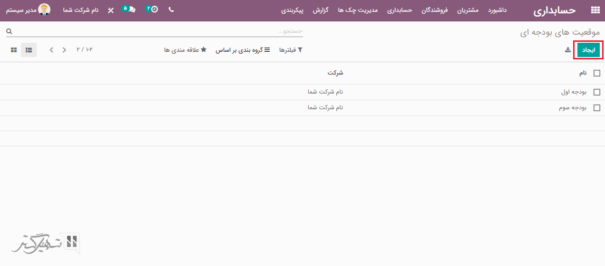Open the مشتریان menu

(468, 10)
